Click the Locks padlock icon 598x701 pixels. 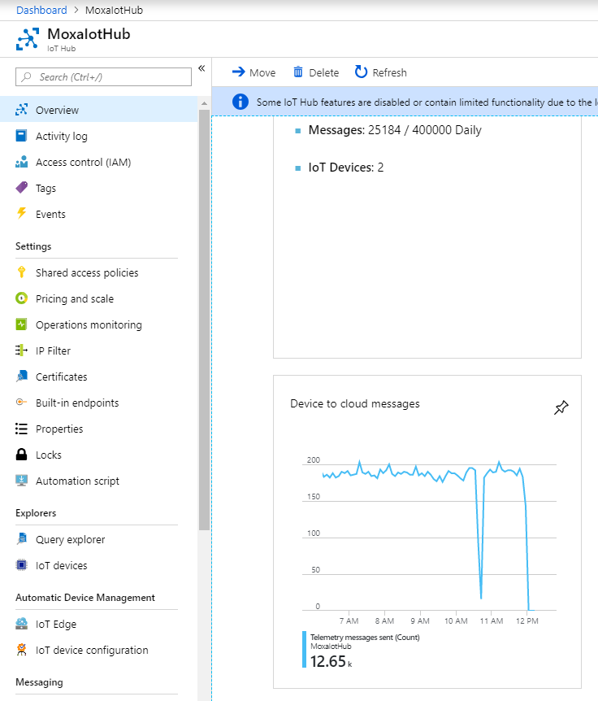tap(22, 455)
